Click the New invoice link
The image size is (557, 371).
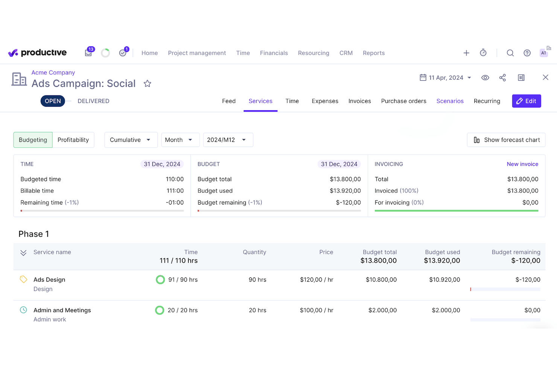coord(522,164)
